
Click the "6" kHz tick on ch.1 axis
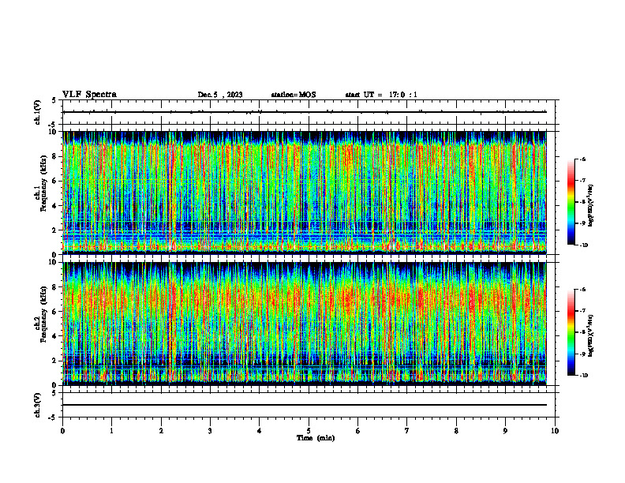(54, 181)
